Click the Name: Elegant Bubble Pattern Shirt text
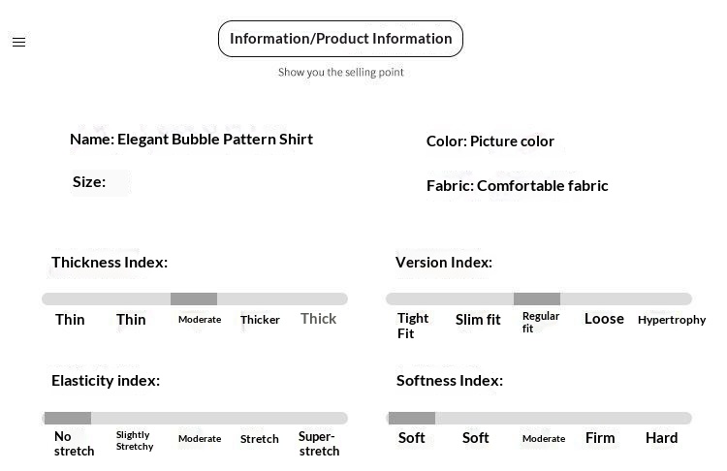Screen dimensions: 727x471 (x=191, y=139)
